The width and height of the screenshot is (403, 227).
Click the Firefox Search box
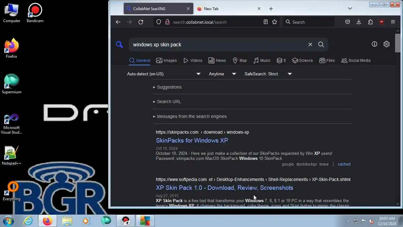(x=309, y=22)
